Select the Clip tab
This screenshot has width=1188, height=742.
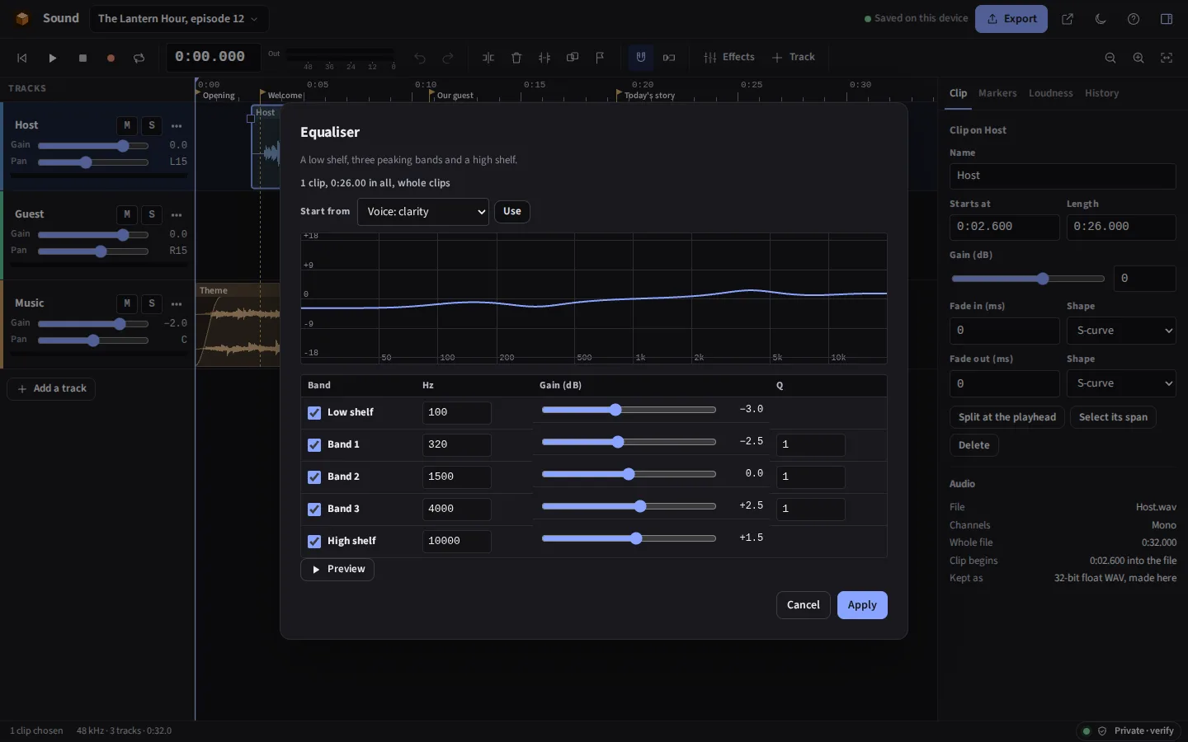[x=958, y=93]
